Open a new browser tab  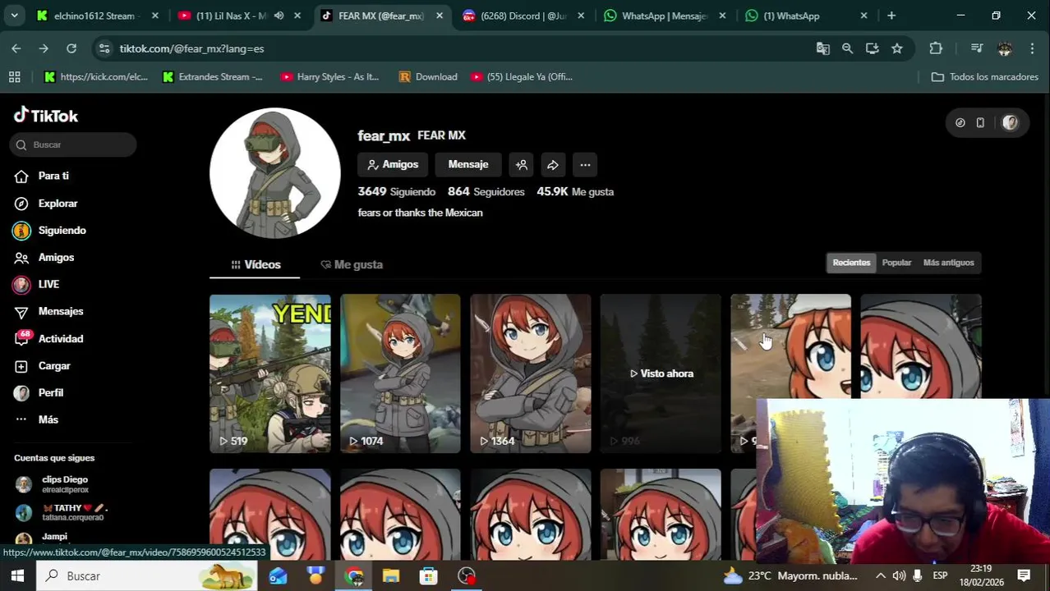coord(891,16)
